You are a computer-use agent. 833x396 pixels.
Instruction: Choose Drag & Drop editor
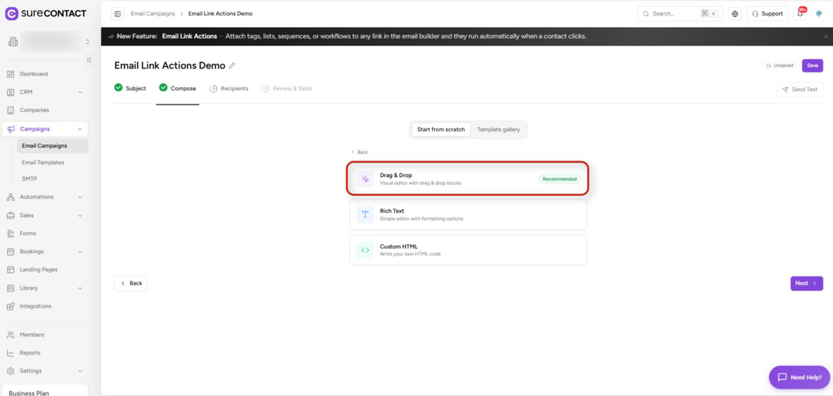[469, 179]
